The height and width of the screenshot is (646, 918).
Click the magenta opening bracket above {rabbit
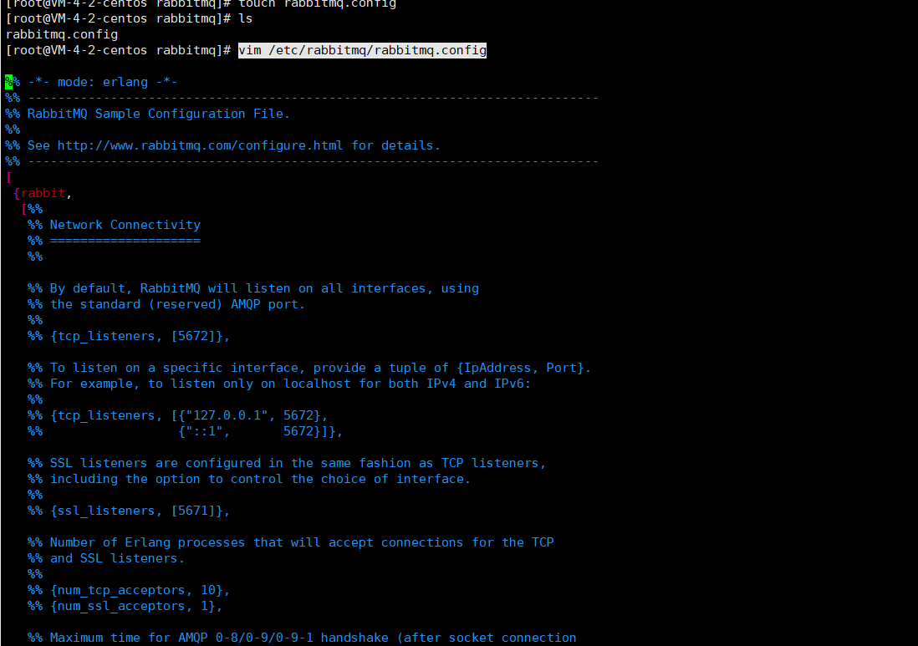coord(9,177)
